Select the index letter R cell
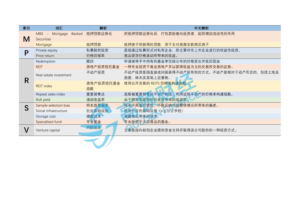The image size is (296, 209). (26, 80)
